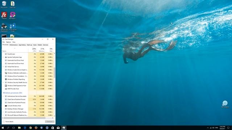Open the View menu in Task Manager
The height and width of the screenshot is (130, 232).
[x=14, y=42]
